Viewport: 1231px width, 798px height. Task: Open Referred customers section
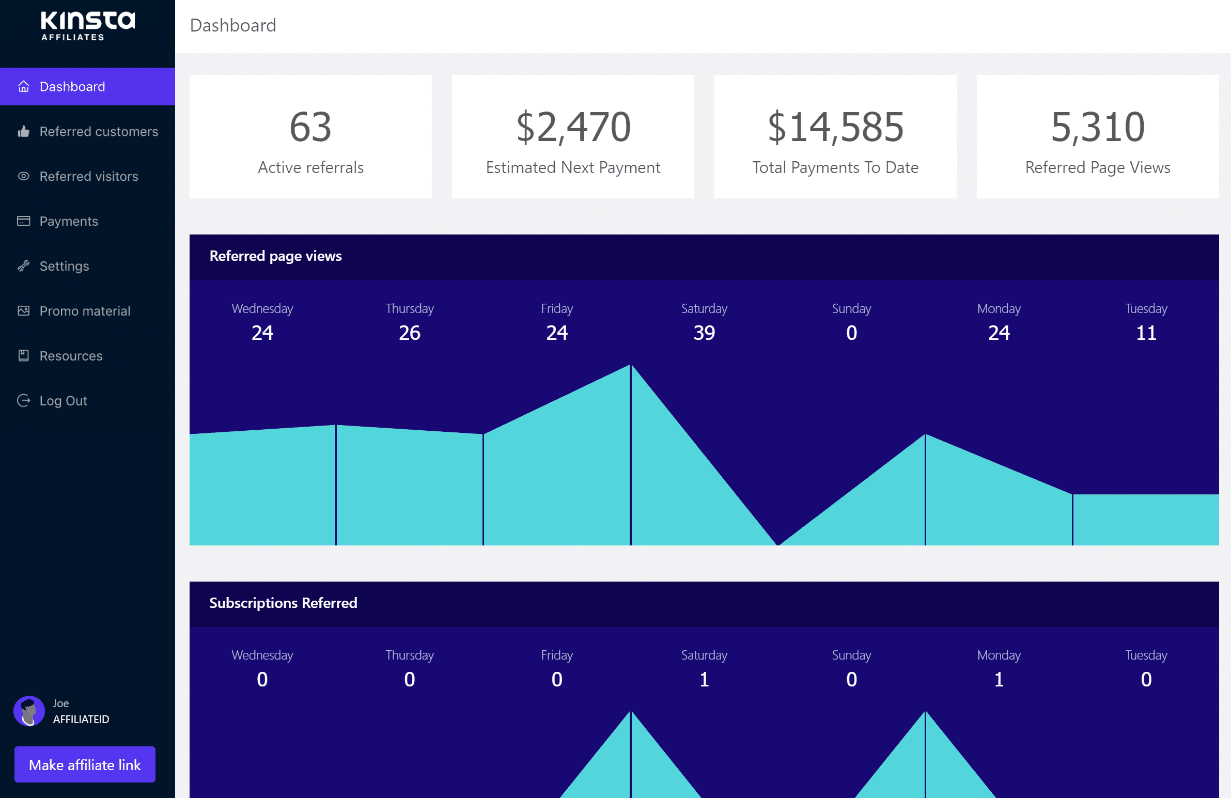[x=99, y=132]
